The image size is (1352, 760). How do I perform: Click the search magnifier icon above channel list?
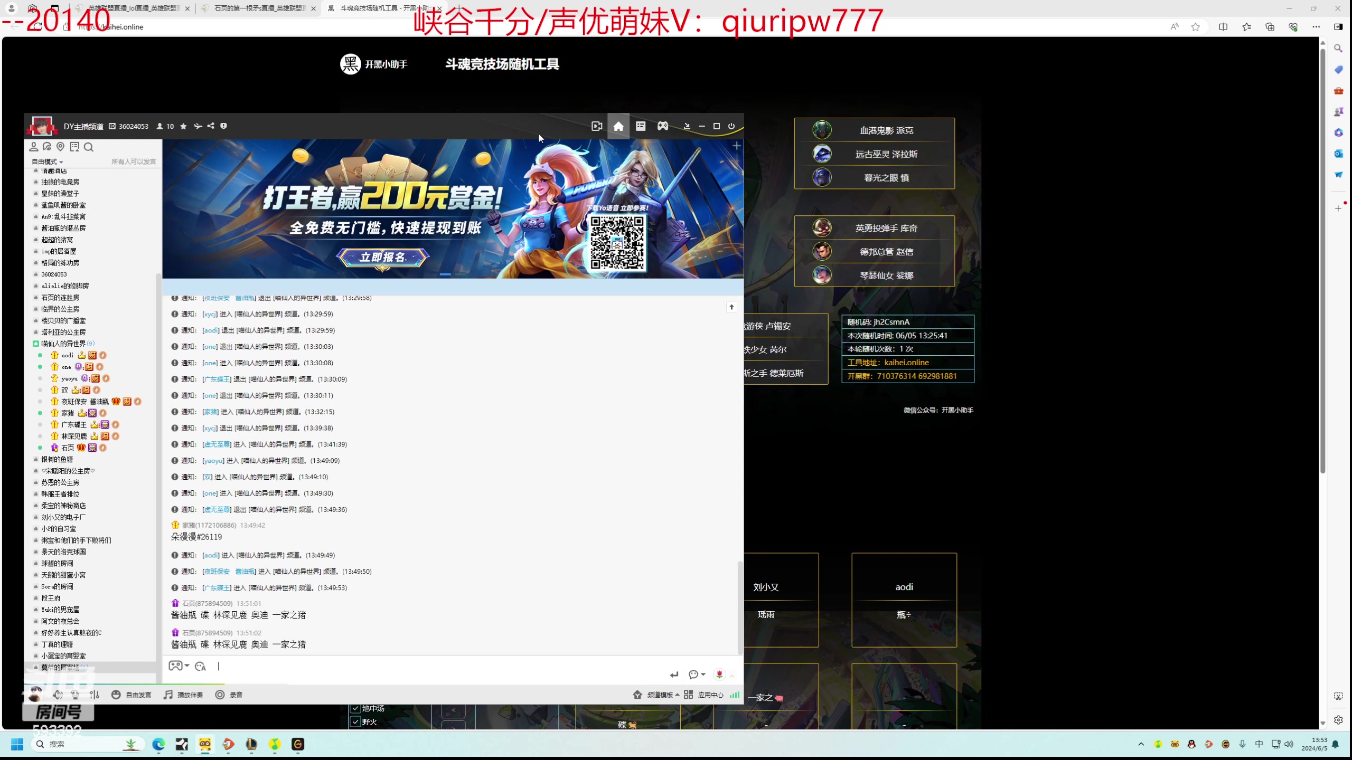89,147
